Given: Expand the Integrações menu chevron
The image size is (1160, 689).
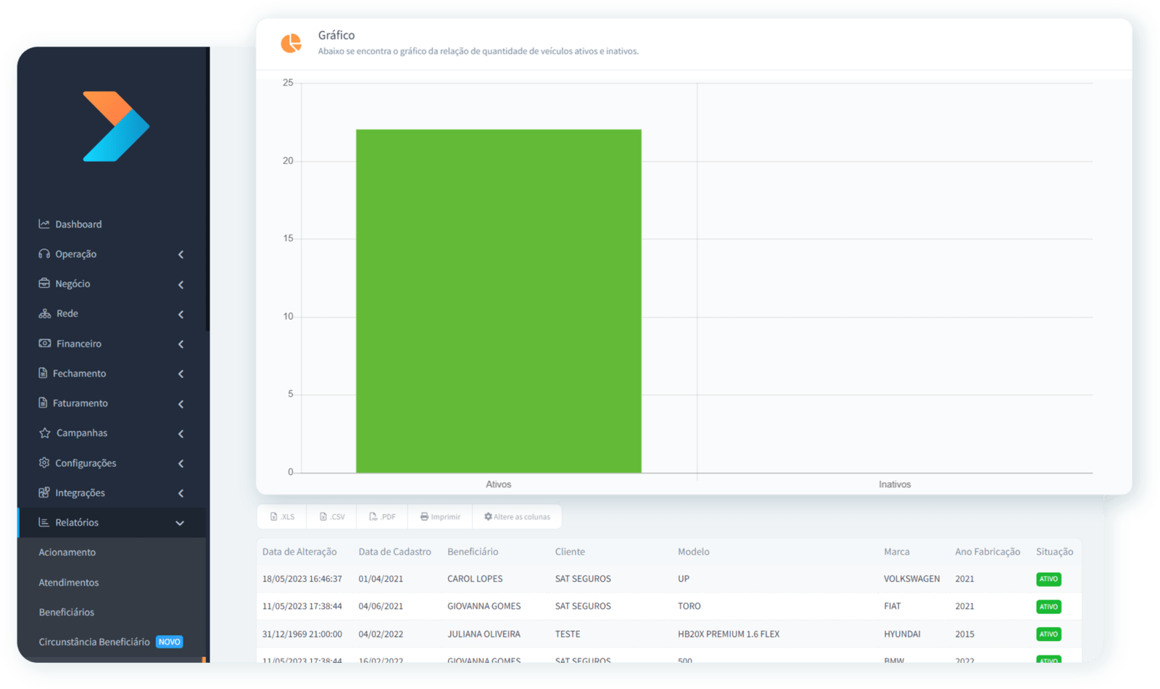Looking at the screenshot, I should point(181,493).
